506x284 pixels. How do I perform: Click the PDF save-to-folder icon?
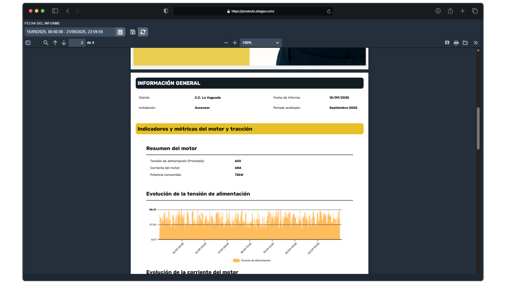pyautogui.click(x=465, y=43)
